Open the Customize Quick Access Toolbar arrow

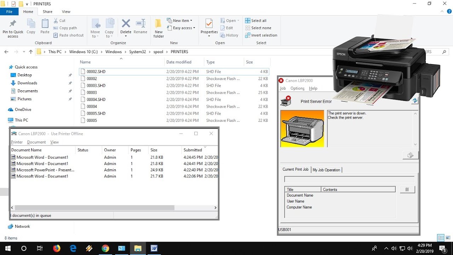click(27, 4)
